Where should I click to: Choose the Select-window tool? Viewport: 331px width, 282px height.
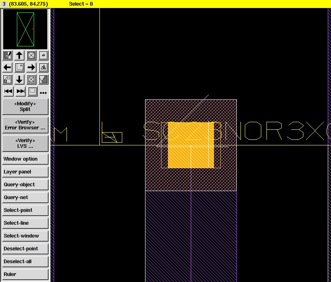coord(25,236)
